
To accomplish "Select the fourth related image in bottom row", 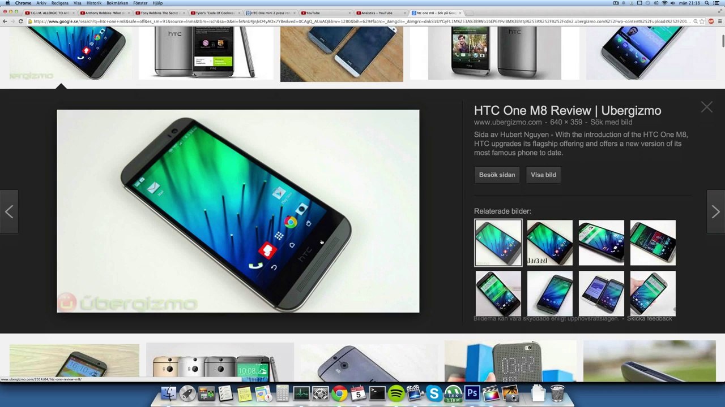I will tap(652, 293).
